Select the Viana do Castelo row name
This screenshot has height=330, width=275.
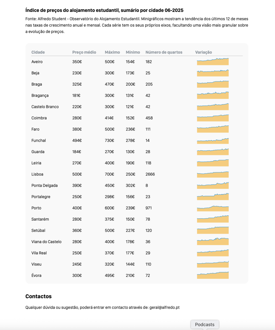[46, 242]
